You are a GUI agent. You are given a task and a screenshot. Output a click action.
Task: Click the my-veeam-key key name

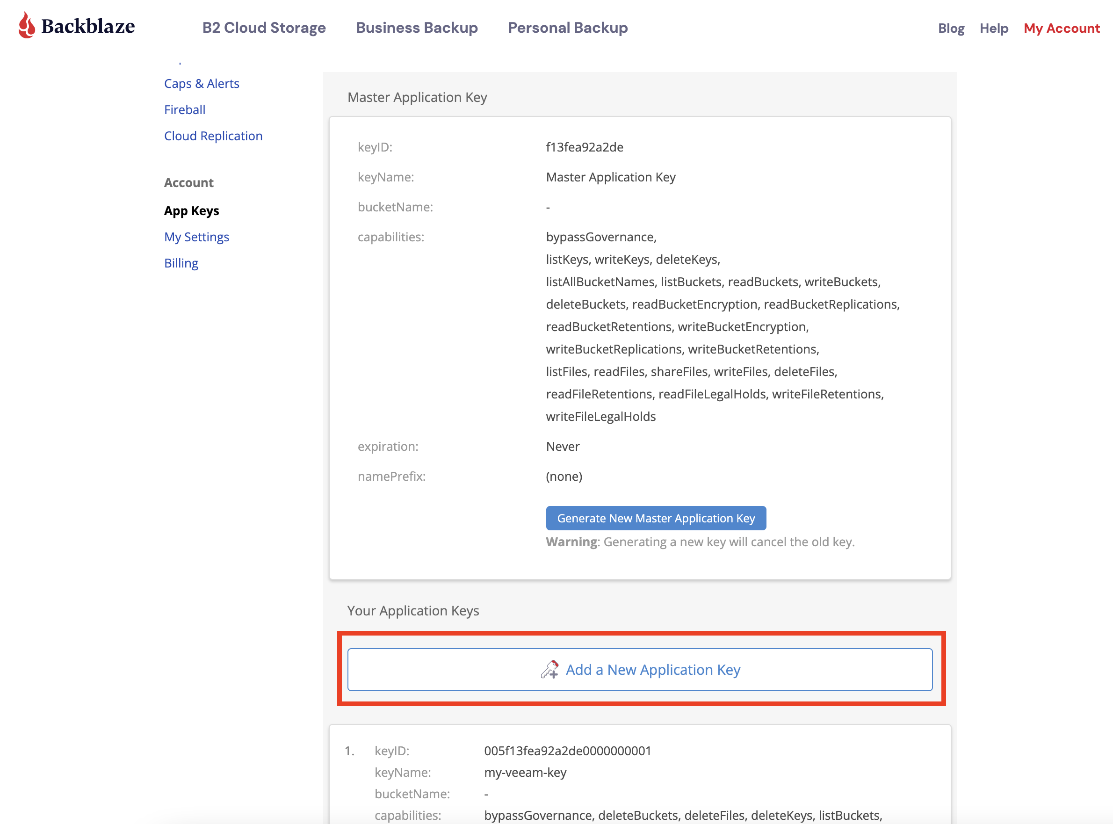525,772
